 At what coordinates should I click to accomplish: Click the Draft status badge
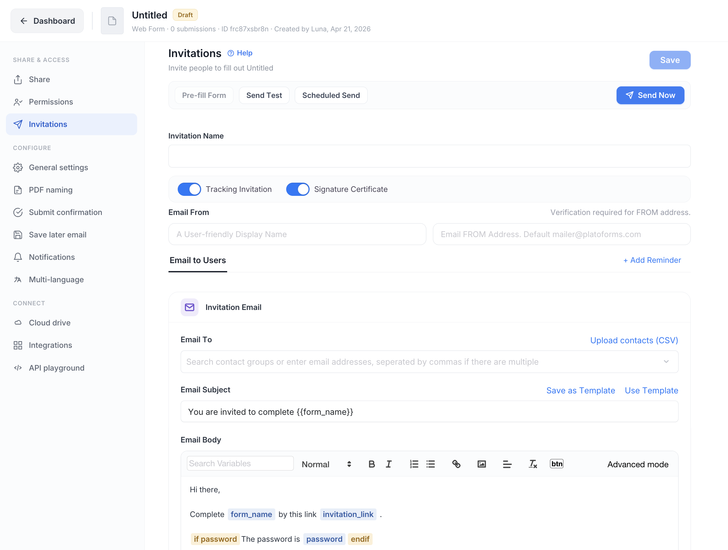(x=185, y=15)
